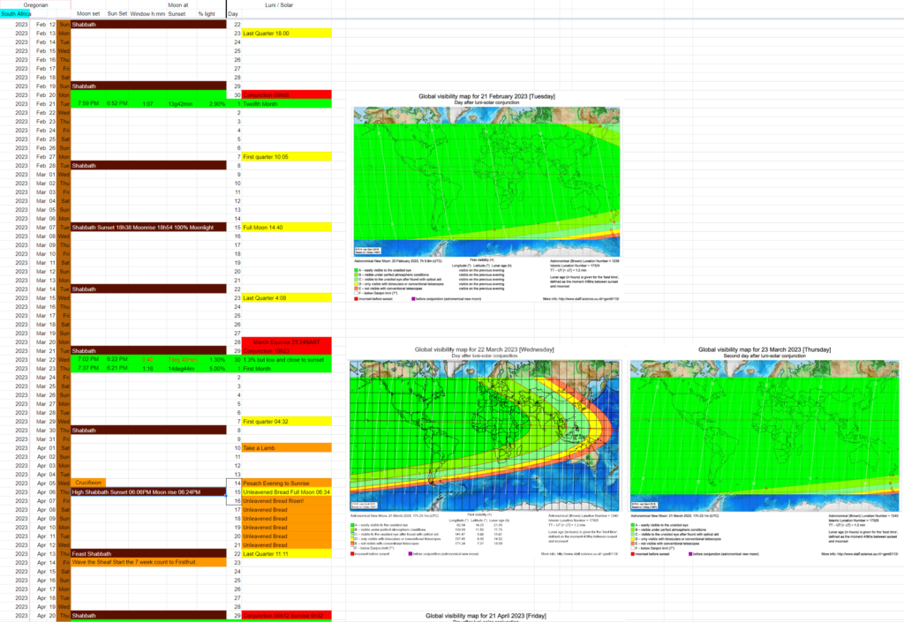Select the 7:59 PM moon set cell
Image resolution: width=904 pixels, height=622 pixels.
(88, 104)
